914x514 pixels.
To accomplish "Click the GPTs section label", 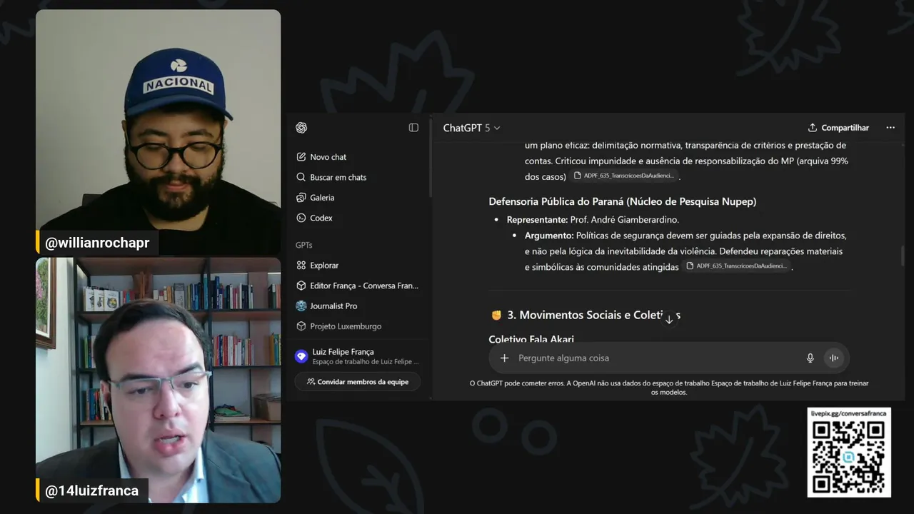I will 303,245.
